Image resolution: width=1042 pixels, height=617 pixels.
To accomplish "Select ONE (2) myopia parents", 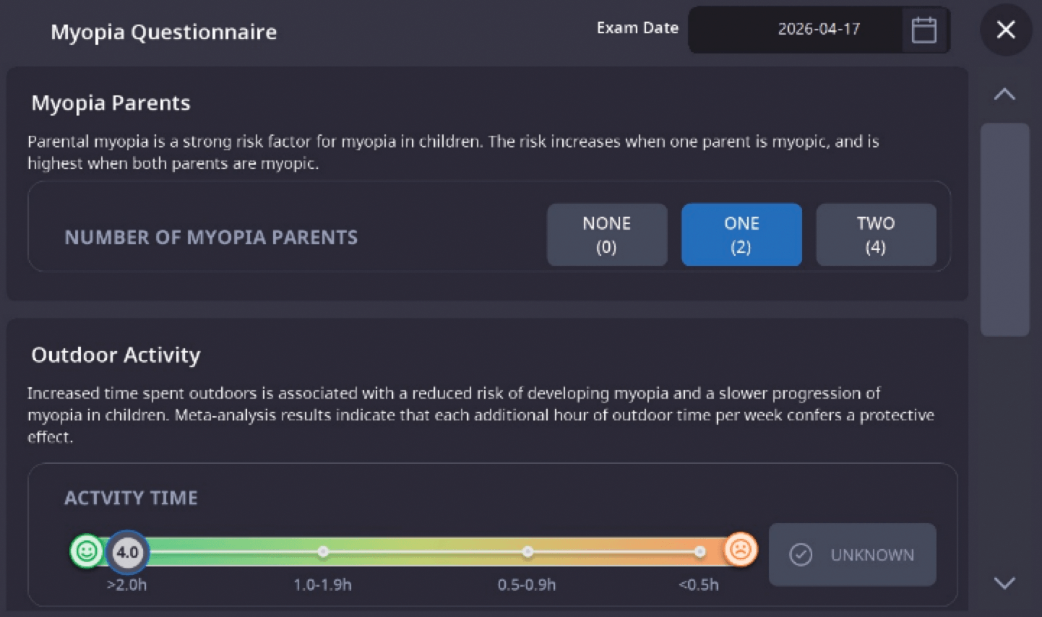I will click(x=741, y=235).
